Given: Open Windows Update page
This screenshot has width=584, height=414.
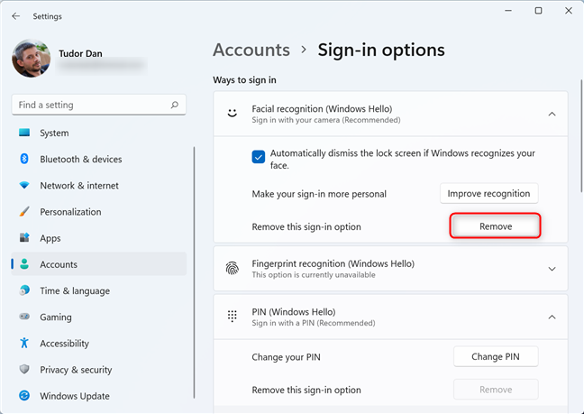Looking at the screenshot, I should (99, 396).
